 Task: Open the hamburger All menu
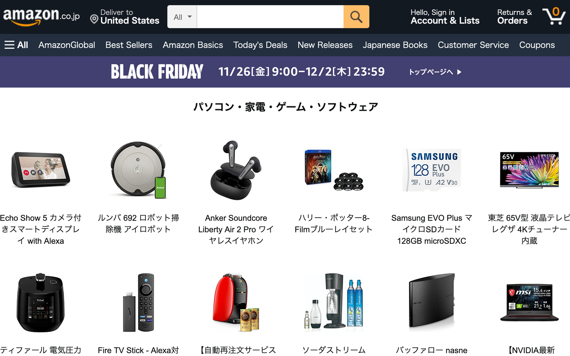tap(16, 45)
